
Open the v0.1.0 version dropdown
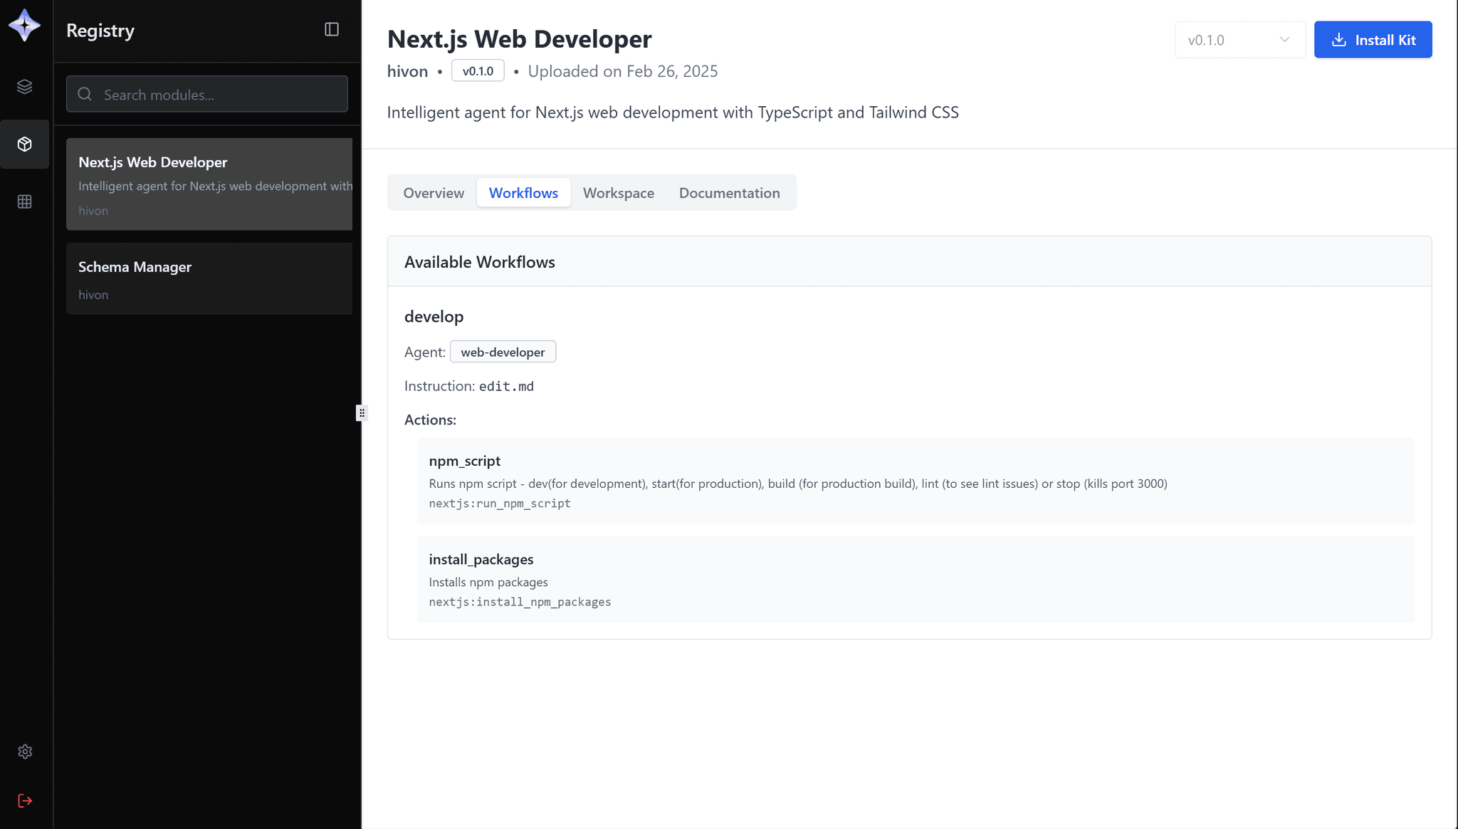[x=1239, y=40]
